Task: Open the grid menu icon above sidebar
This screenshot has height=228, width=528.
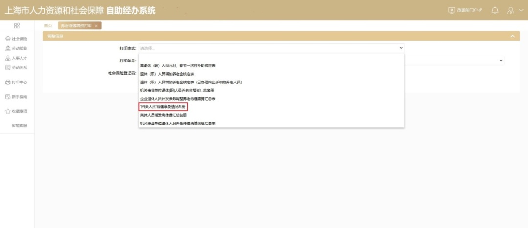Action: 17,25
